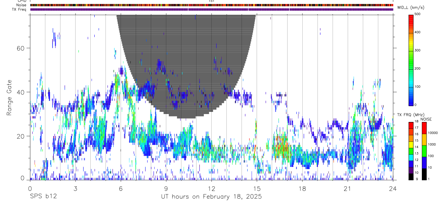Click the 'UT hours on February 18, 2025' axis title

point(211,197)
